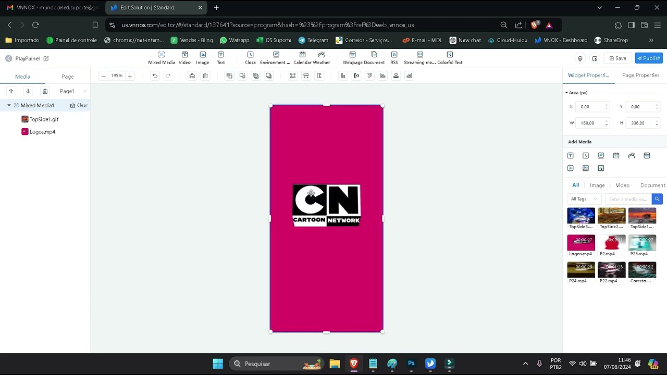Insert a Document widget
The image size is (667, 375).
pos(374,58)
